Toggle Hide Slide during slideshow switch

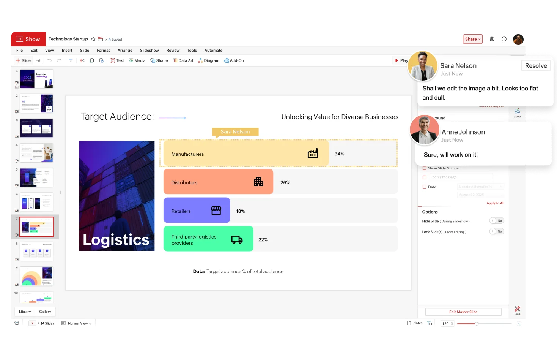pyautogui.click(x=497, y=221)
